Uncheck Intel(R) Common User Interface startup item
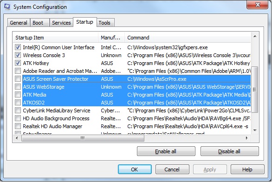The height and width of the screenshot is (182, 272). tap(18, 47)
